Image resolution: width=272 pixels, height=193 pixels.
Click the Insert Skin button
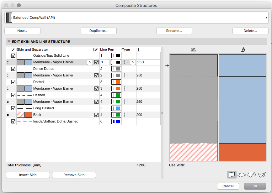click(x=28, y=175)
